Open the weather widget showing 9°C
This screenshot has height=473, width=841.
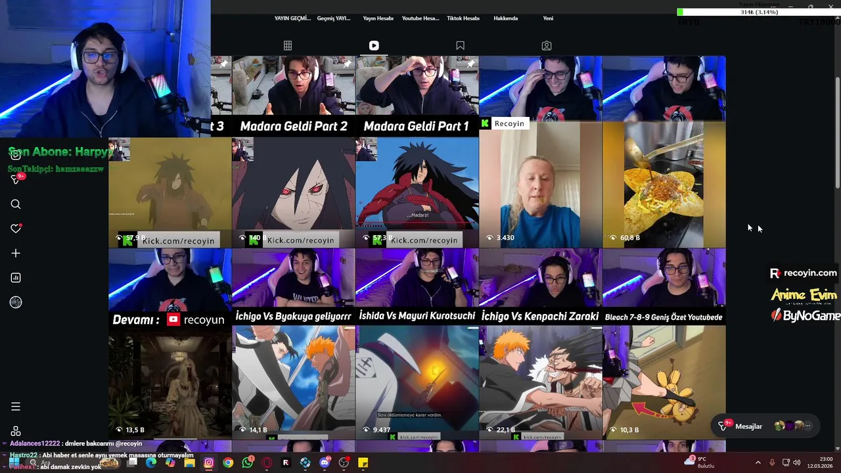coord(699,462)
